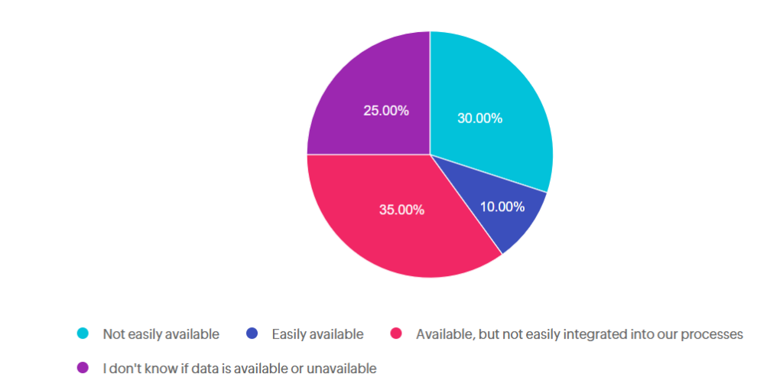Click the 25.00% data label

[386, 111]
